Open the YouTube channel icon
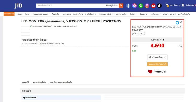Screen dimensions: 196x102 pyautogui.click(x=153, y=6)
